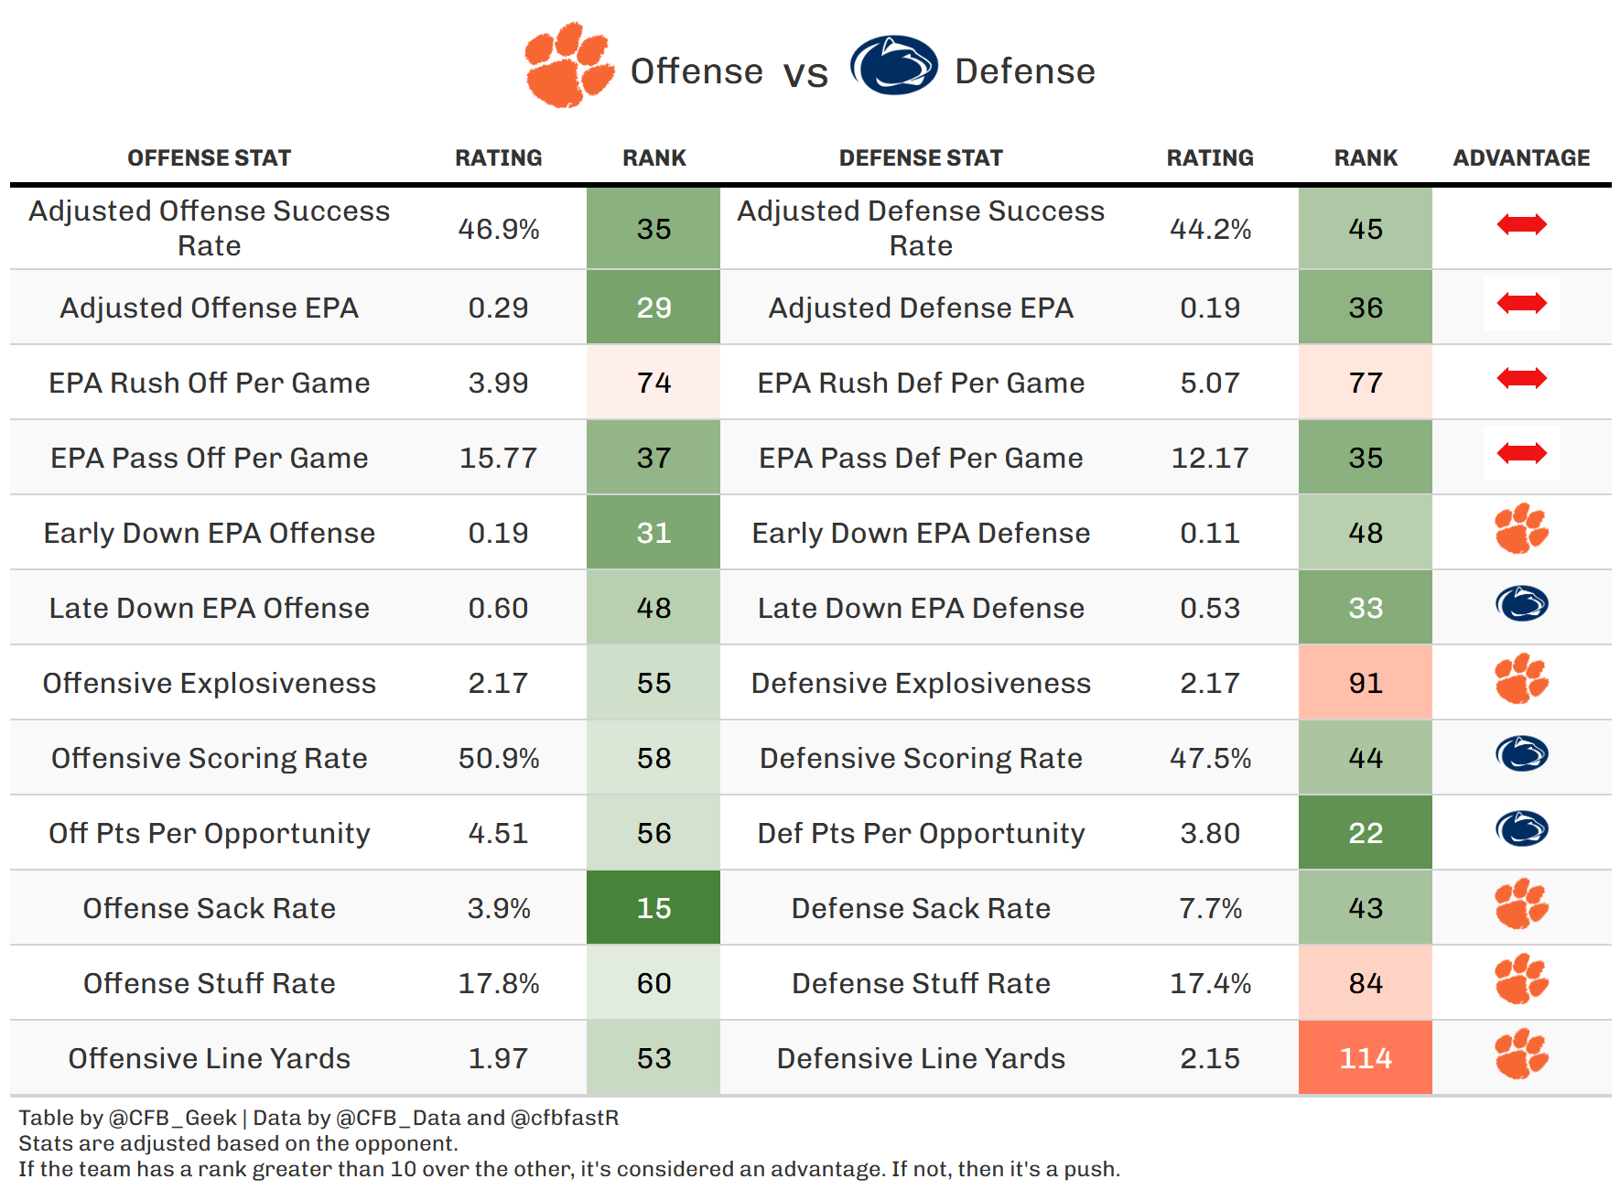The image size is (1620, 1201).
Task: Click the Penn State logo in the title
Action: tap(893, 66)
